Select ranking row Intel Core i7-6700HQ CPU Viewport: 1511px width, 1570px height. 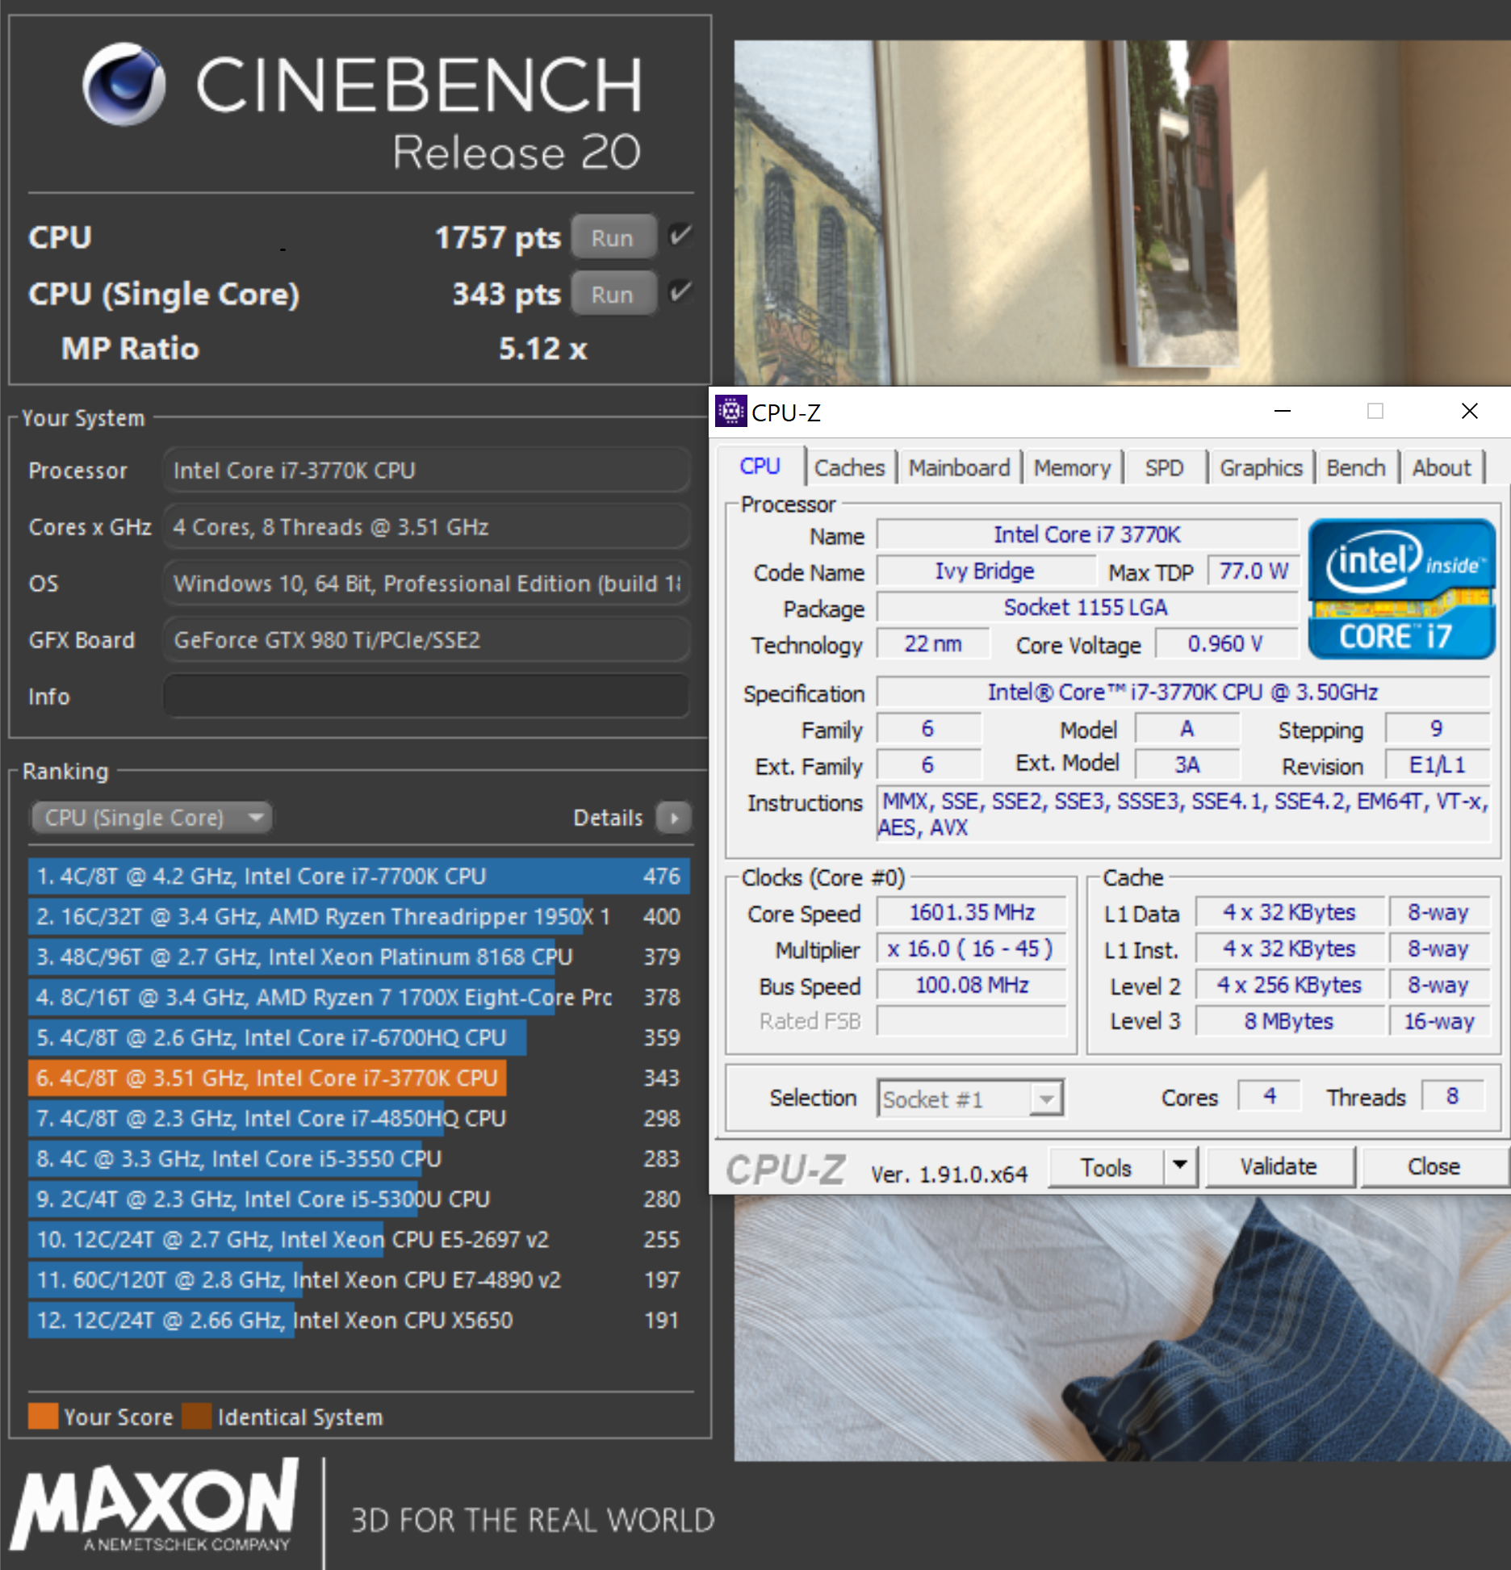coord(359,1037)
